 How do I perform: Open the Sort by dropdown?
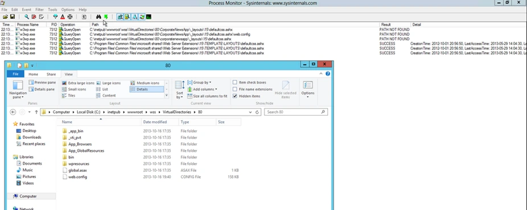tap(180, 89)
